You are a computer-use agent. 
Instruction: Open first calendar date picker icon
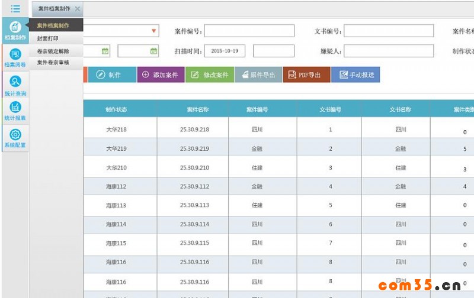tap(105, 51)
